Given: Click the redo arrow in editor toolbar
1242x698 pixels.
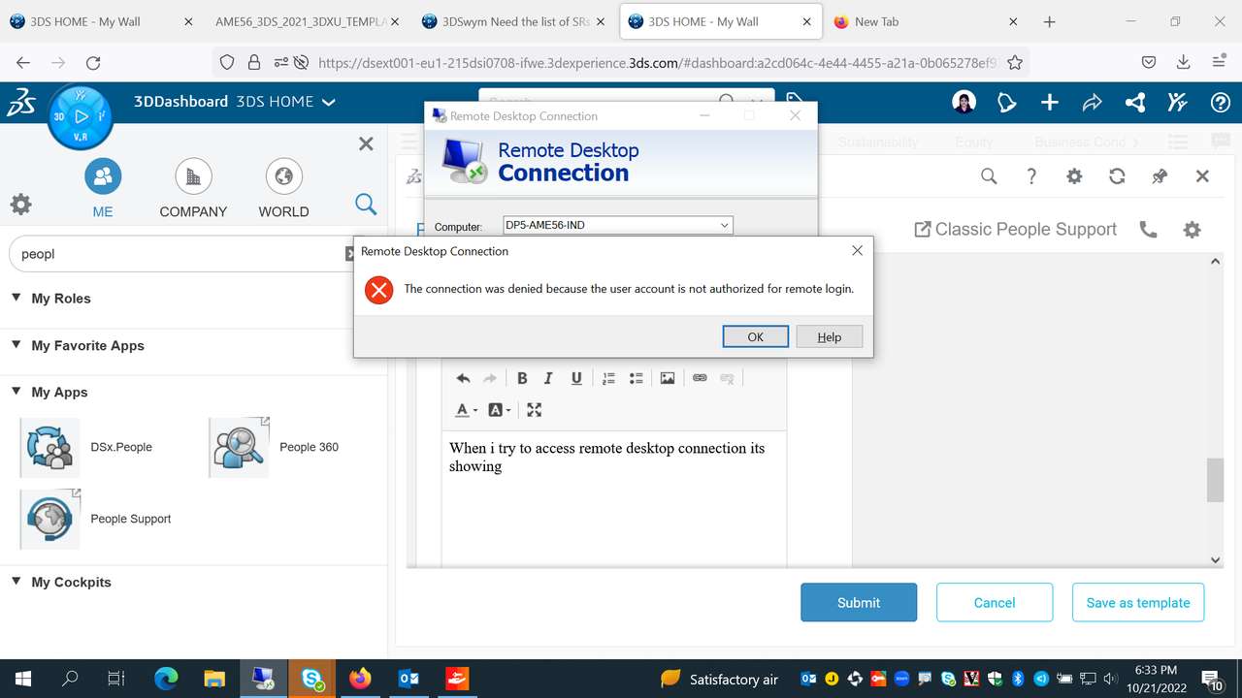Looking at the screenshot, I should 490,378.
